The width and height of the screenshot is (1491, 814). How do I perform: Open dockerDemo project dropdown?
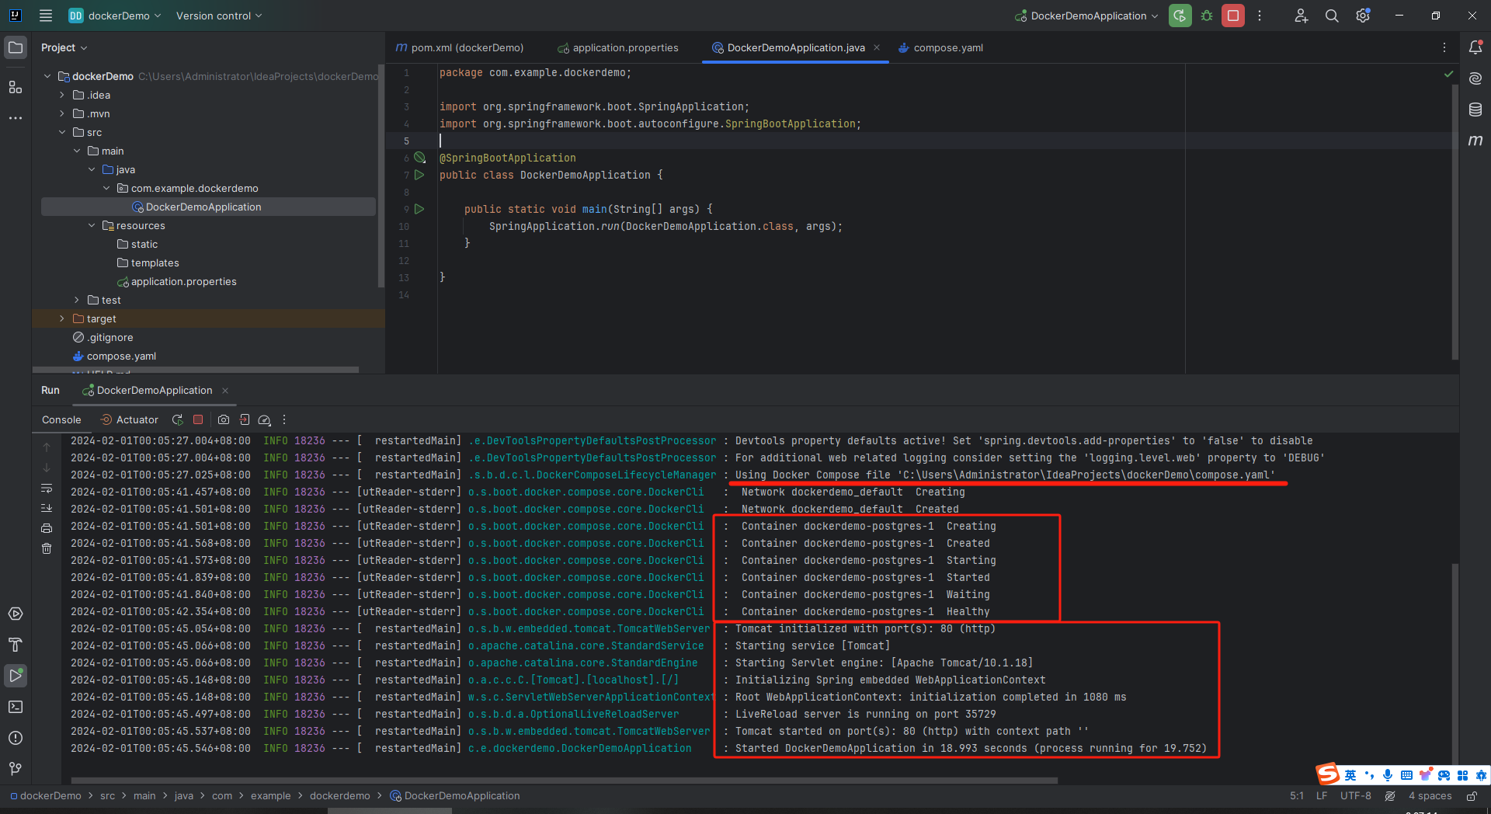115,16
